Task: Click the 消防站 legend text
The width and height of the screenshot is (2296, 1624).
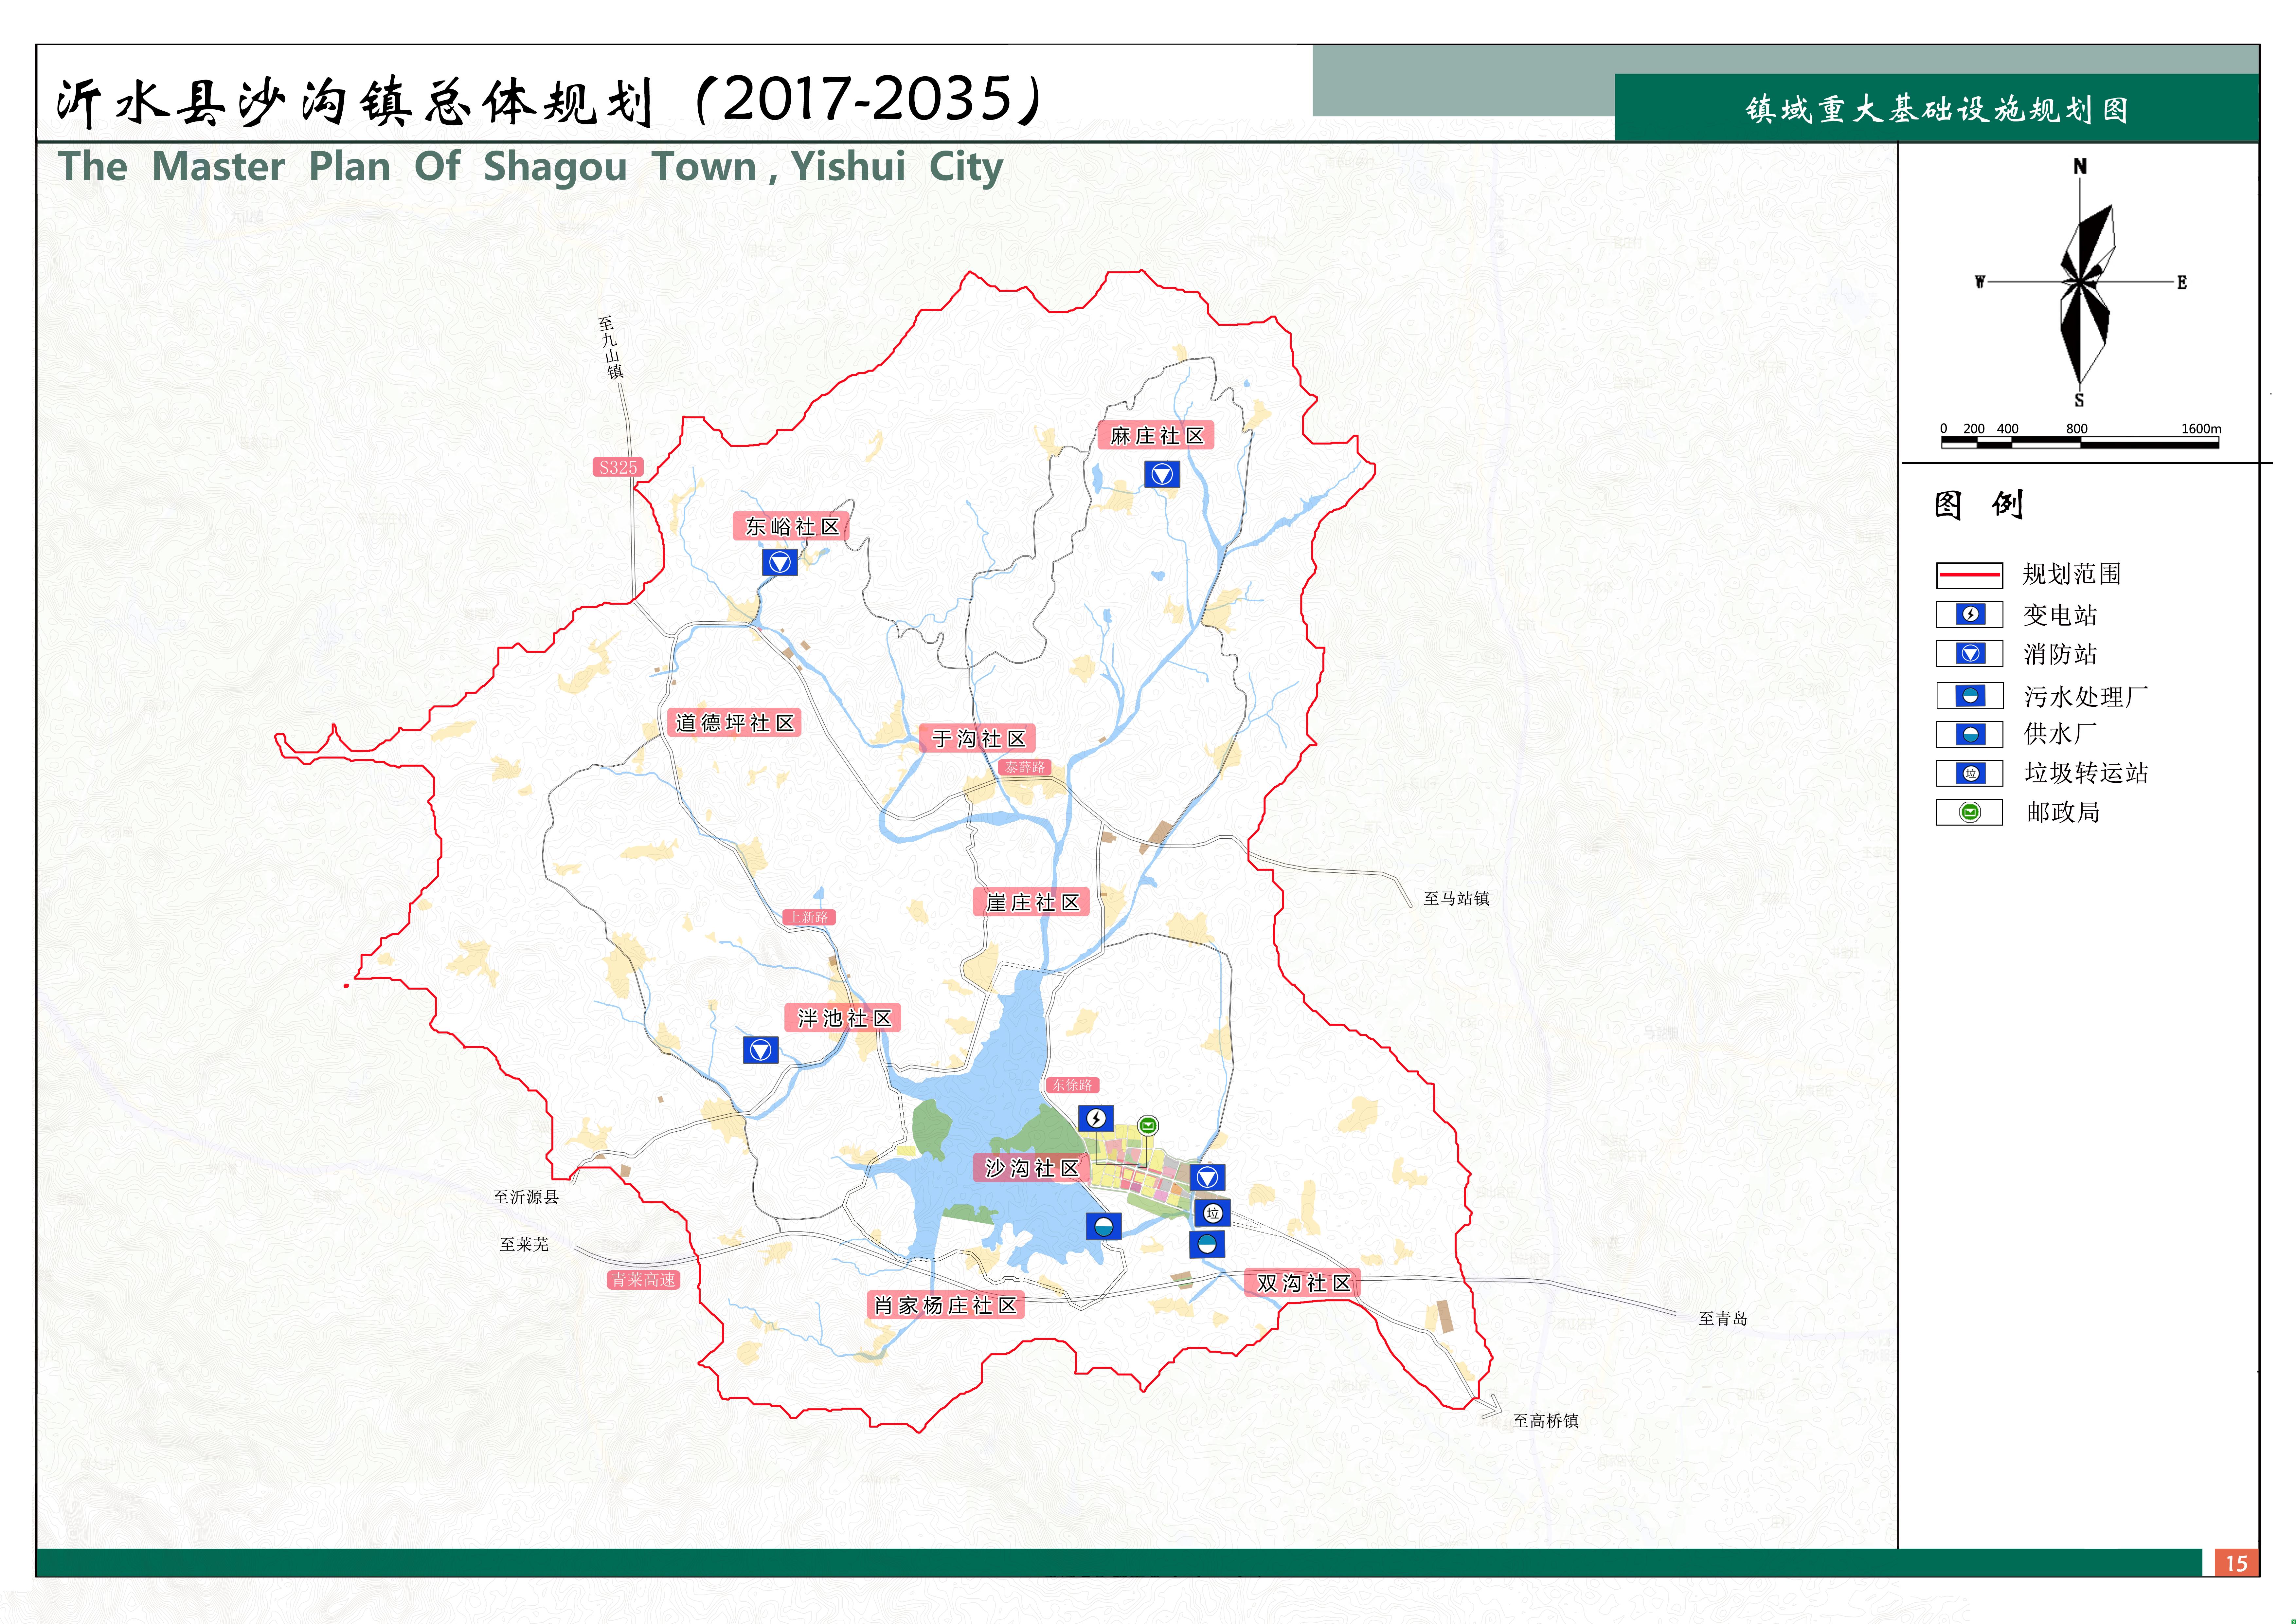Action: click(x=2060, y=654)
